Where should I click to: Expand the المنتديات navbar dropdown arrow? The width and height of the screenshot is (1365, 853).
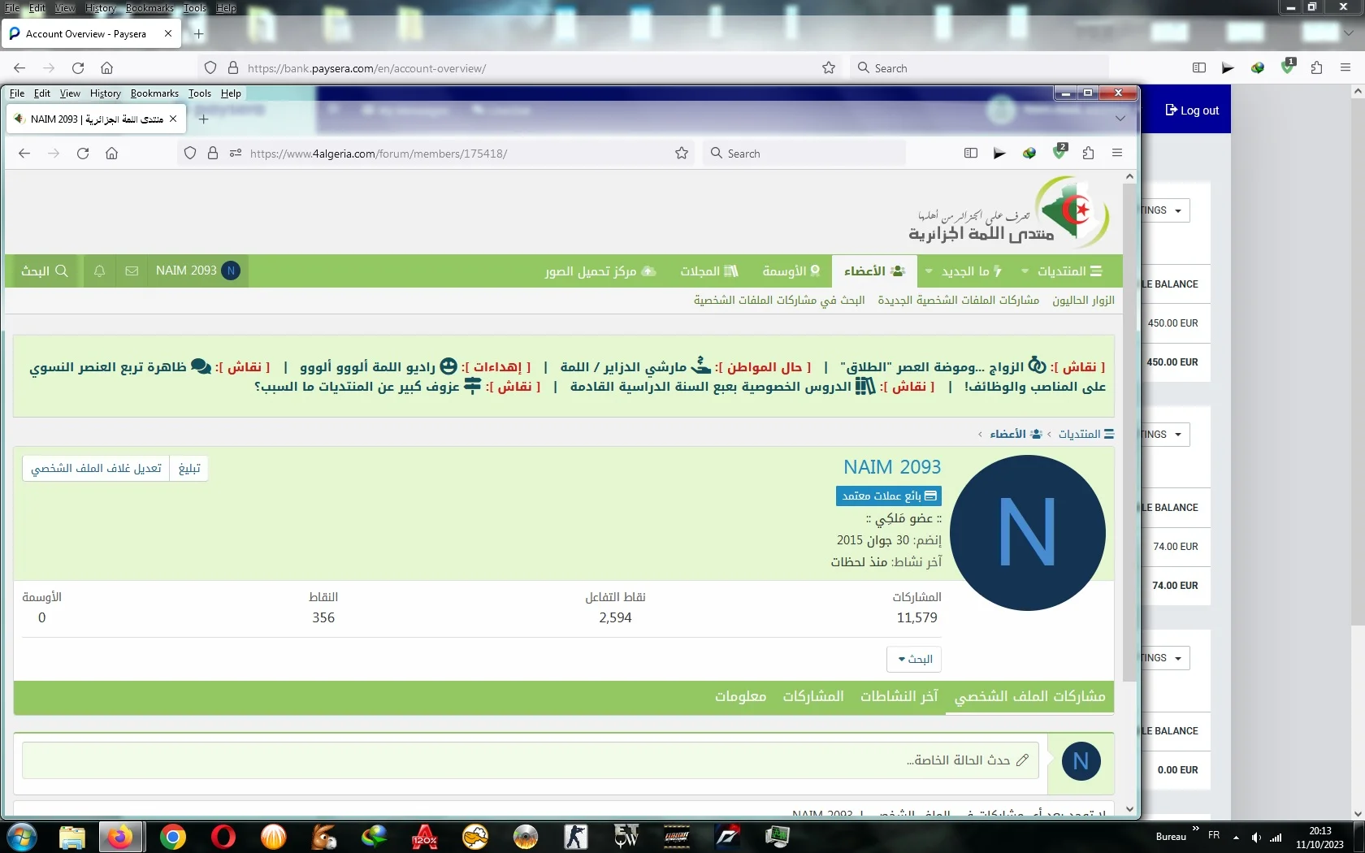pos(1025,271)
